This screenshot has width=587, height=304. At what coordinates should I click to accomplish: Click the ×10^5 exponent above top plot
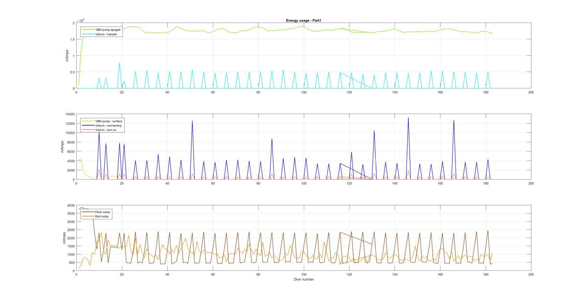(81, 20)
